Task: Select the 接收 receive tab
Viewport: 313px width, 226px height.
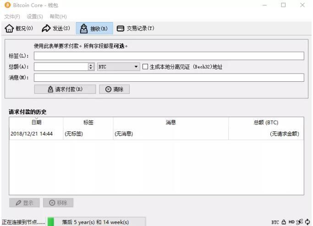Action: tap(94, 28)
